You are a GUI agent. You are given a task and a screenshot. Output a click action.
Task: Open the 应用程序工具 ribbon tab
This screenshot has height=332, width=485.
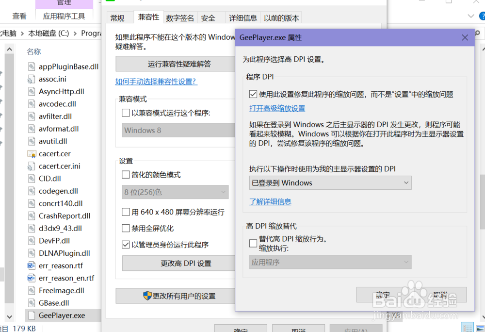[64, 16]
